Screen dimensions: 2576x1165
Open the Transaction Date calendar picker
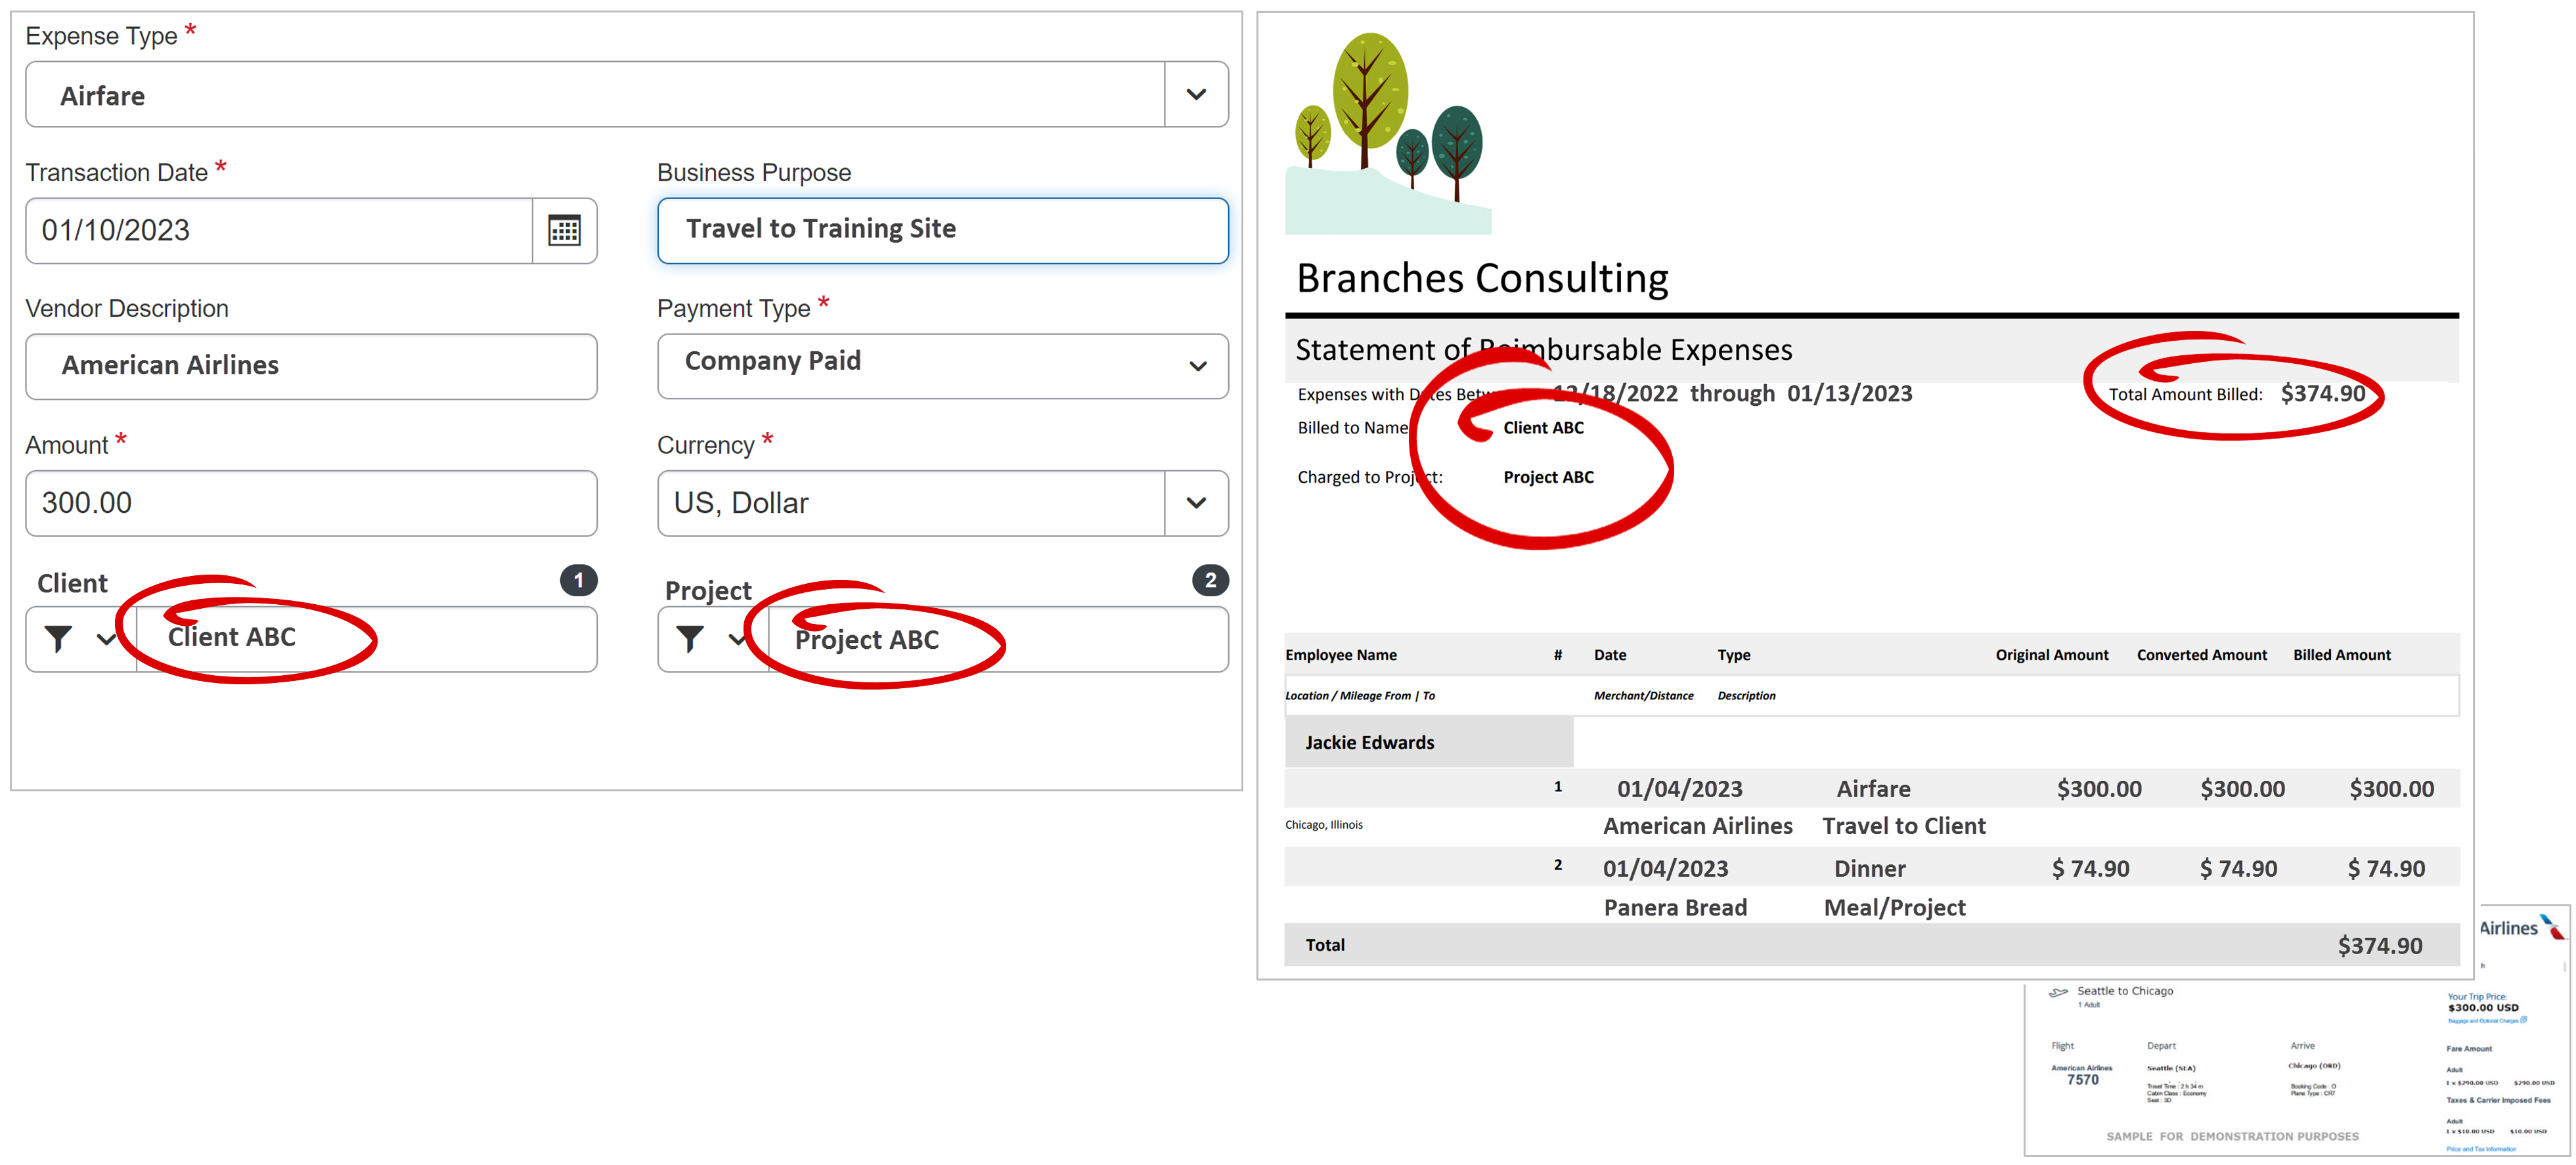[564, 231]
